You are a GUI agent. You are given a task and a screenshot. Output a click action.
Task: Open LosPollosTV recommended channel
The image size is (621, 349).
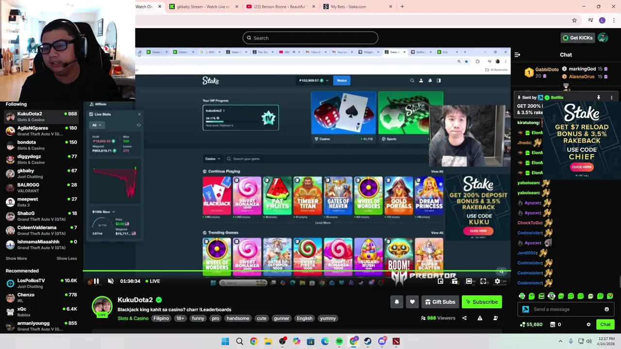click(41, 283)
